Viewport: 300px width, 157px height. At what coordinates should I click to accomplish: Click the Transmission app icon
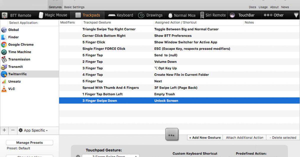click(x=4, y=59)
